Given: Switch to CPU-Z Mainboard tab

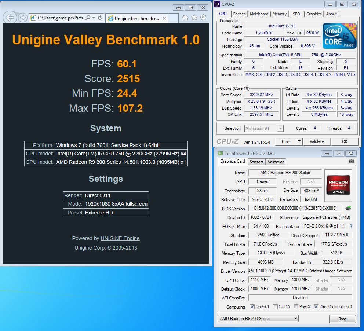Looking at the screenshot, I should (259, 14).
